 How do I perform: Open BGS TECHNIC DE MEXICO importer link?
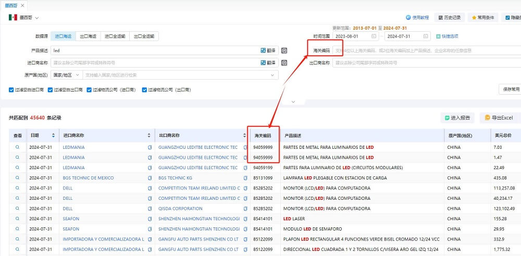(x=88, y=178)
